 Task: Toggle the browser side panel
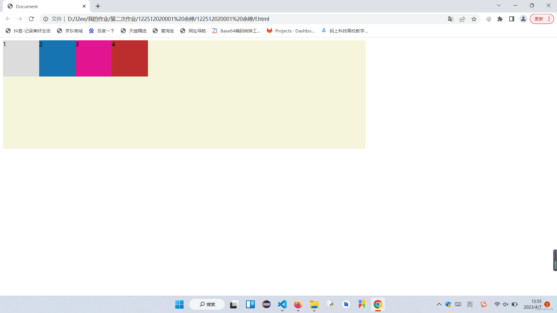click(x=511, y=19)
